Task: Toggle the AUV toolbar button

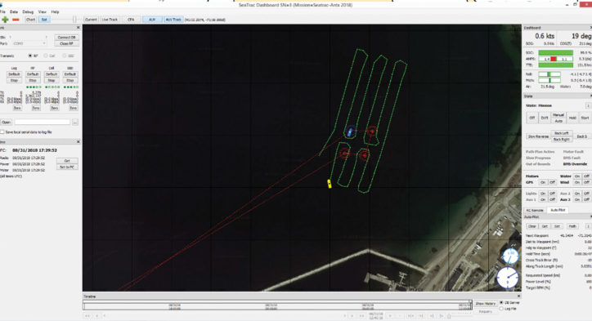Action: click(152, 20)
